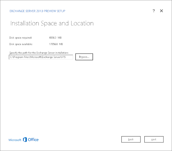172x151 pixels.
Task: Proceed with the next button
Action: 154,139
